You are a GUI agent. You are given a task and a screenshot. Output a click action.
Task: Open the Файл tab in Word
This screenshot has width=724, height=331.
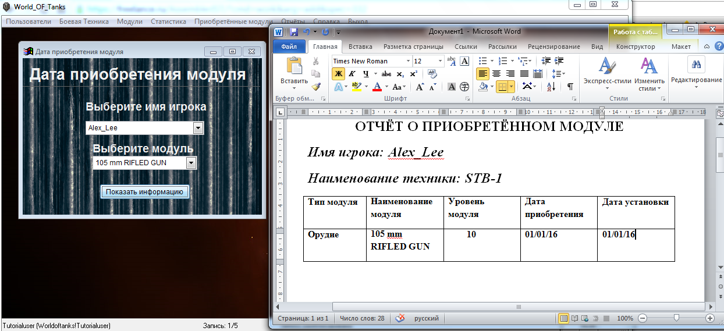coord(289,47)
